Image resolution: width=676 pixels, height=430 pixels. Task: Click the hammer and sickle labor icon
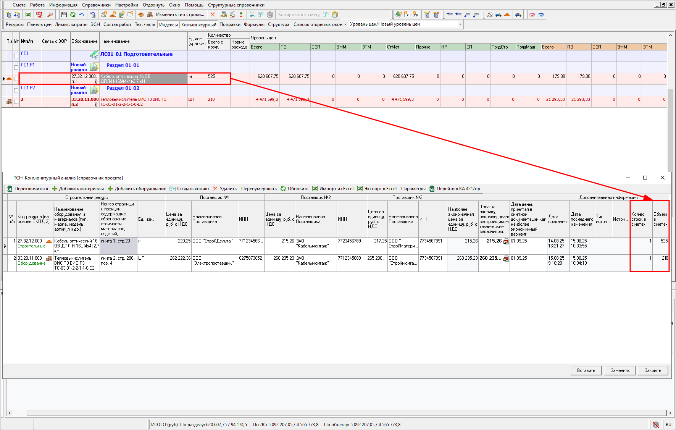pos(490,15)
